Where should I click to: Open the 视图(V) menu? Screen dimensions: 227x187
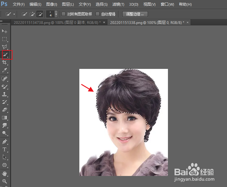[x=149, y=4]
